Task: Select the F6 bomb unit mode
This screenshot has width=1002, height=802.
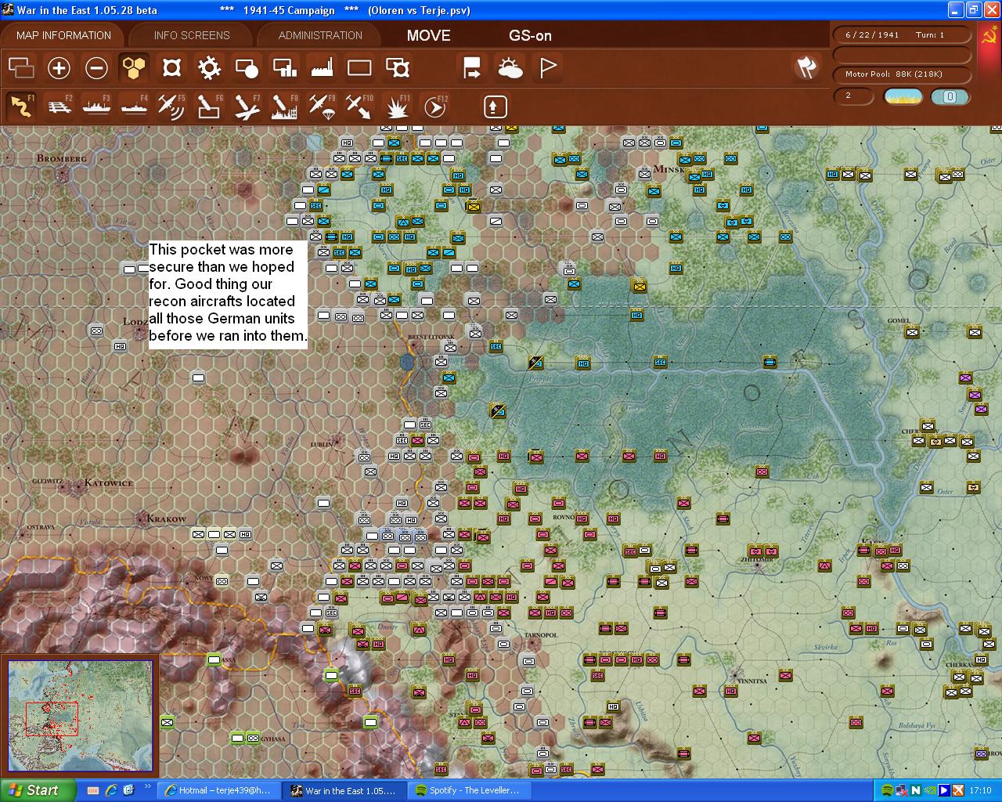Action: click(209, 107)
